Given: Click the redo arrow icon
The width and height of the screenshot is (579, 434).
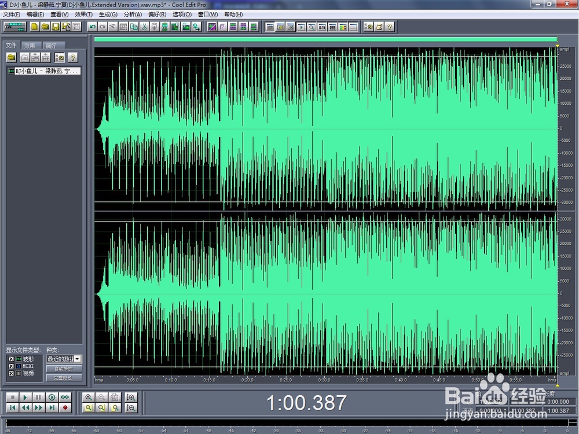Looking at the screenshot, I should 102,27.
